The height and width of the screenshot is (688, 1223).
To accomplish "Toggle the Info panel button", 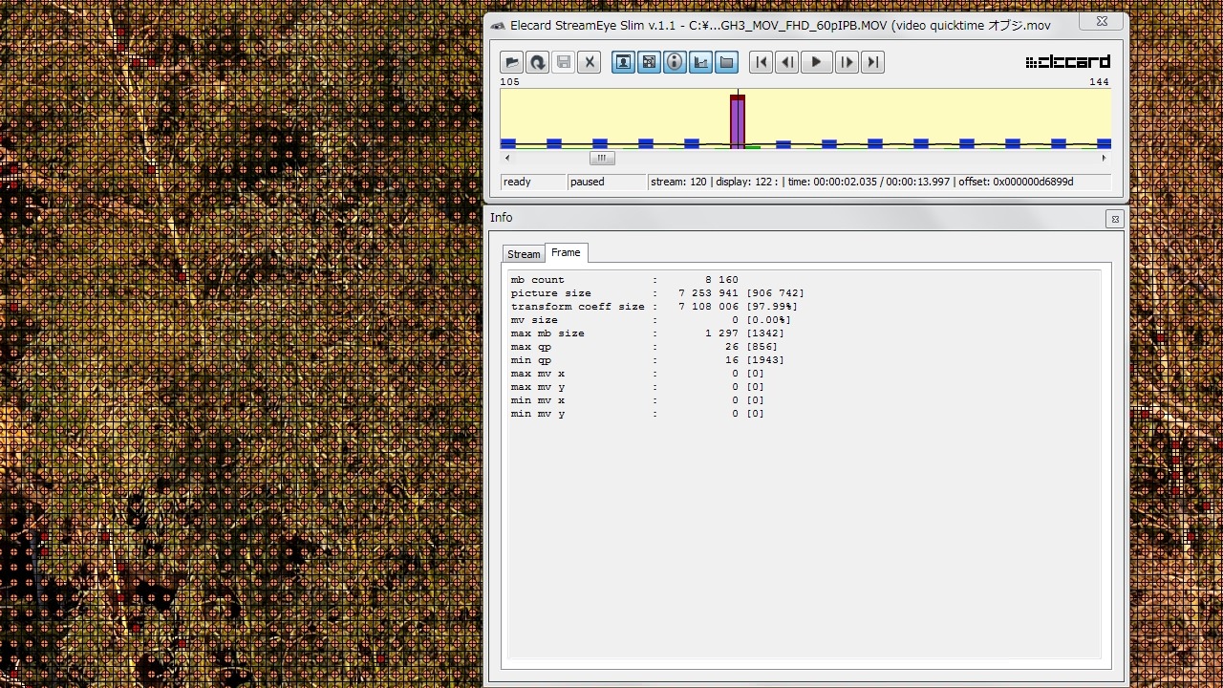I will coord(675,62).
